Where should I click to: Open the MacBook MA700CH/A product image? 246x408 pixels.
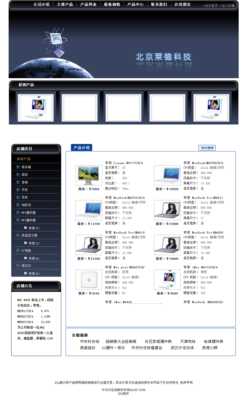167,175
